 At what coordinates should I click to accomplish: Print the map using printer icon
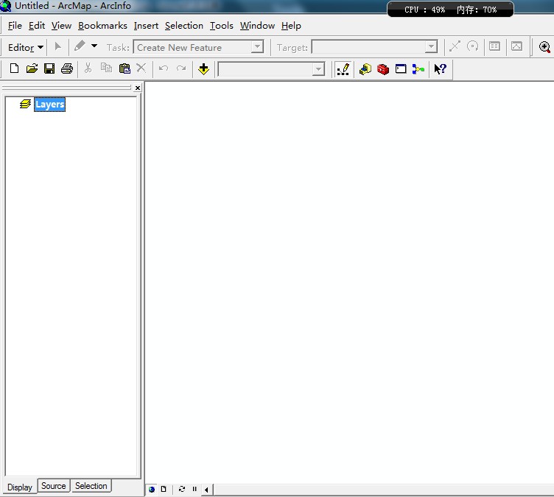coord(67,68)
